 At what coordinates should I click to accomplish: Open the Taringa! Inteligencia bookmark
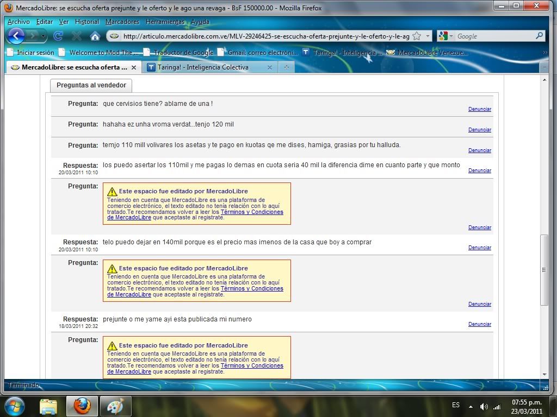pos(343,53)
